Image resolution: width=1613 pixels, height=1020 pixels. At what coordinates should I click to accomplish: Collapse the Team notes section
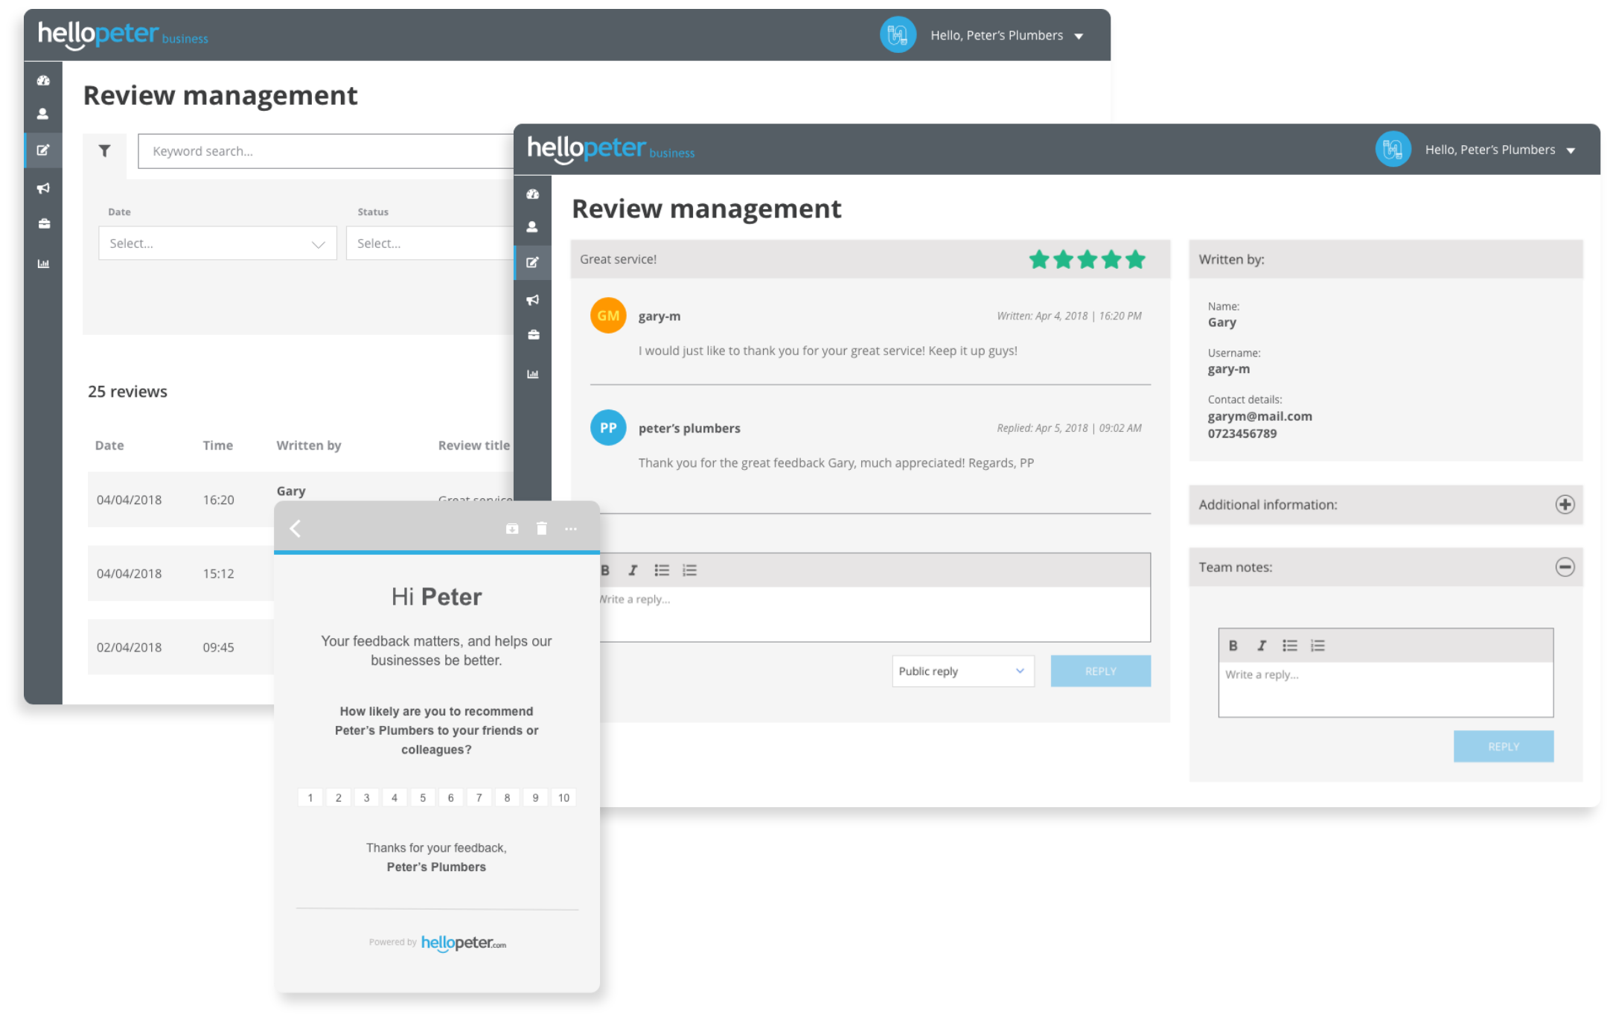[x=1565, y=567]
